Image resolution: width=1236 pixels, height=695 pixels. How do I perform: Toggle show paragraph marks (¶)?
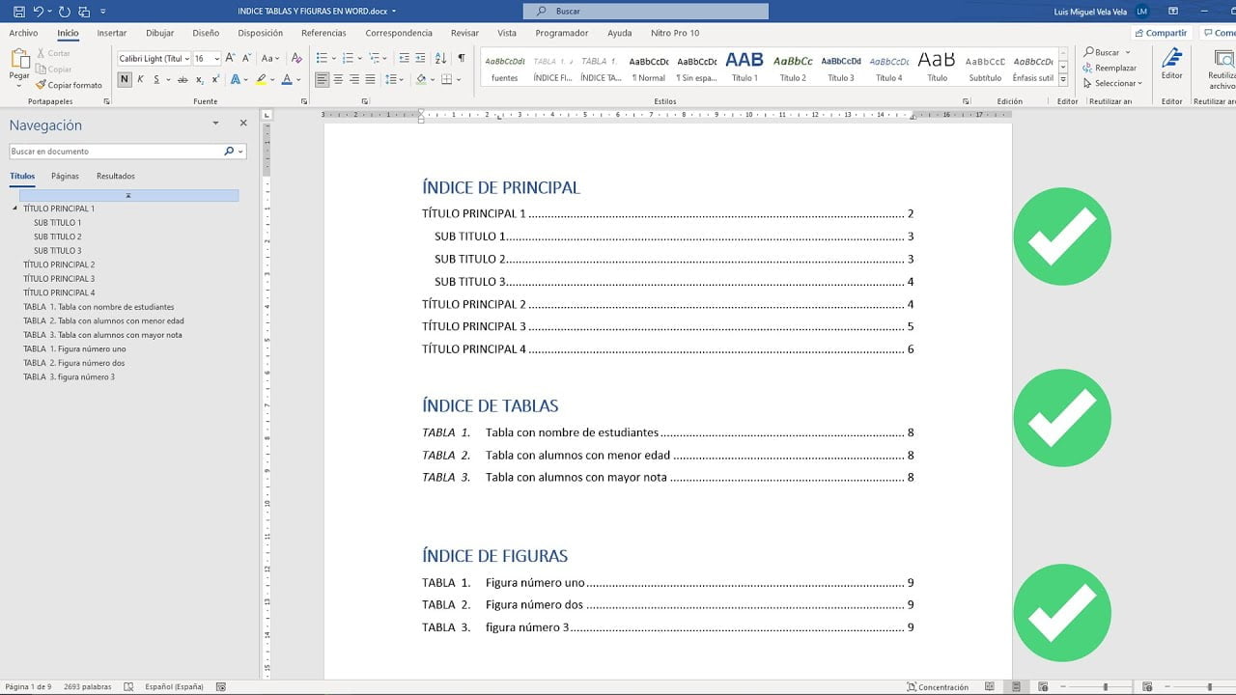click(462, 59)
